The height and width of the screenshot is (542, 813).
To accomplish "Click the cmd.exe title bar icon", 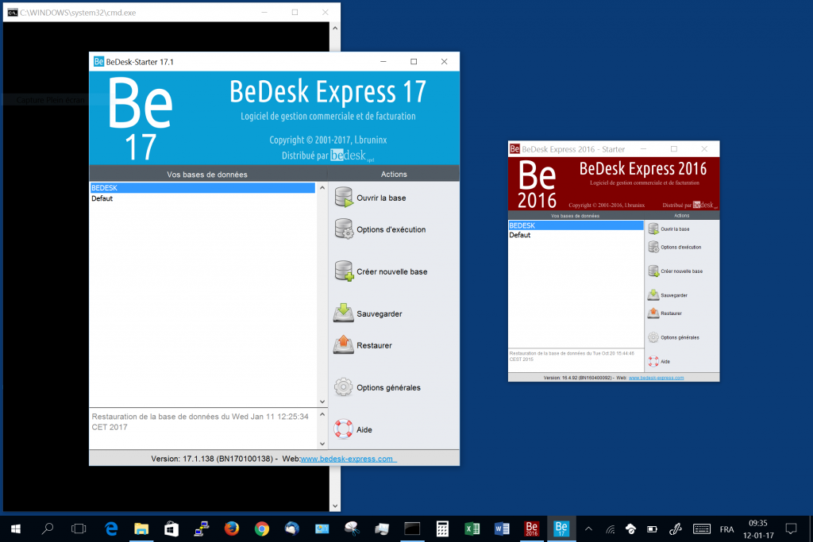I will tap(13, 13).
